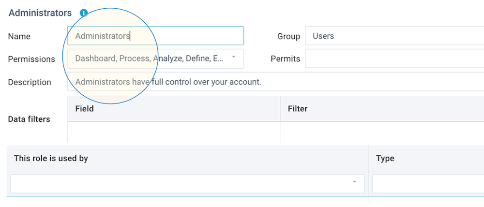This screenshot has width=484, height=207.
Task: Focus filter box under 'This role is used by'
Action: point(187,184)
